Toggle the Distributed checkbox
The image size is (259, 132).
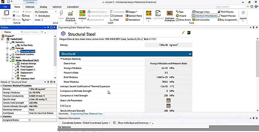(x=36, y=16)
